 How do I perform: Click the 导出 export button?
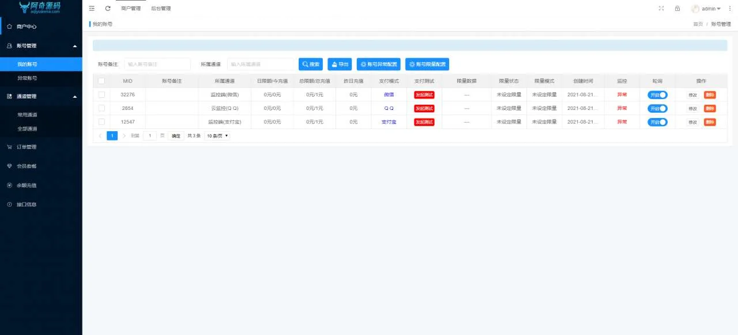click(340, 64)
